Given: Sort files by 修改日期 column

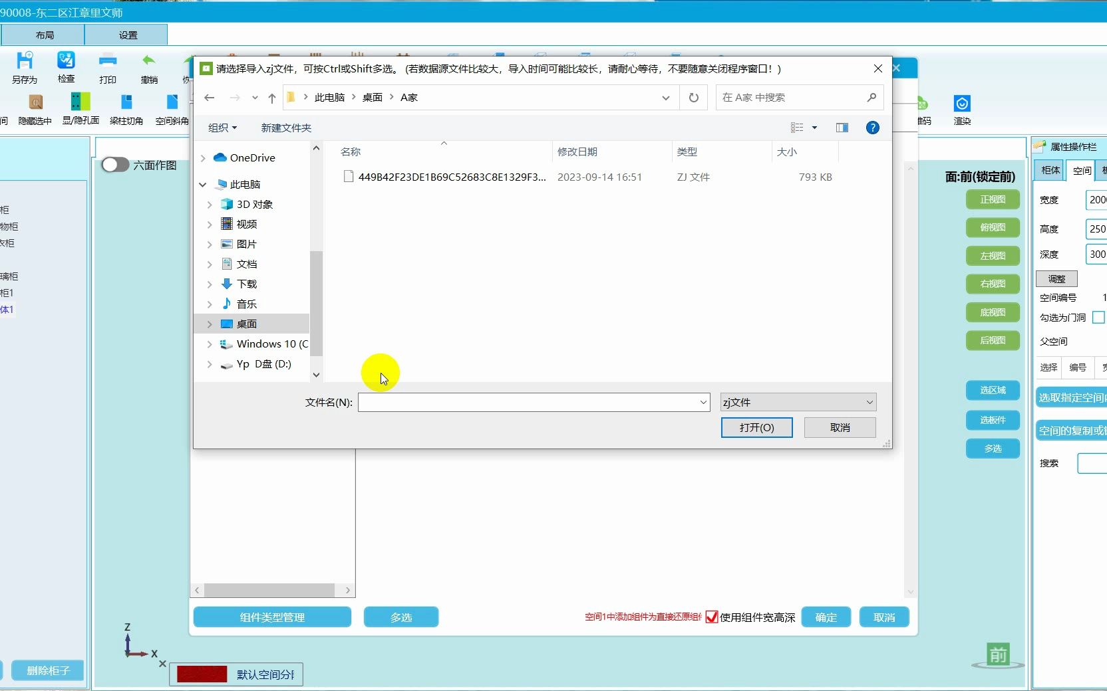Looking at the screenshot, I should pos(612,151).
